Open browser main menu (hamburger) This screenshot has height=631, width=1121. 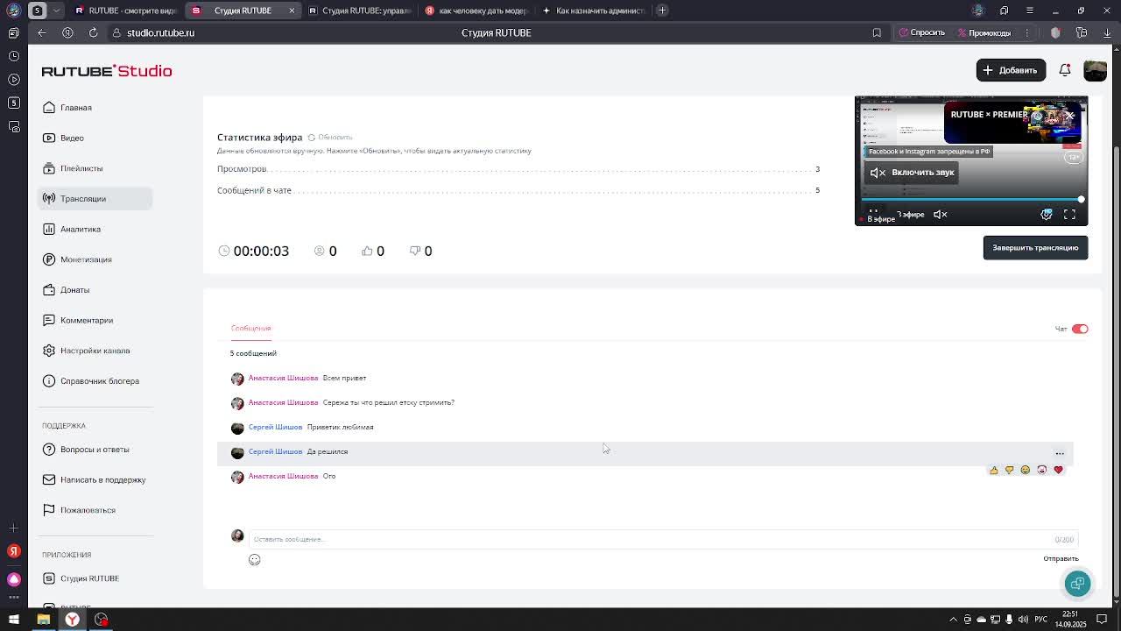tap(1030, 11)
